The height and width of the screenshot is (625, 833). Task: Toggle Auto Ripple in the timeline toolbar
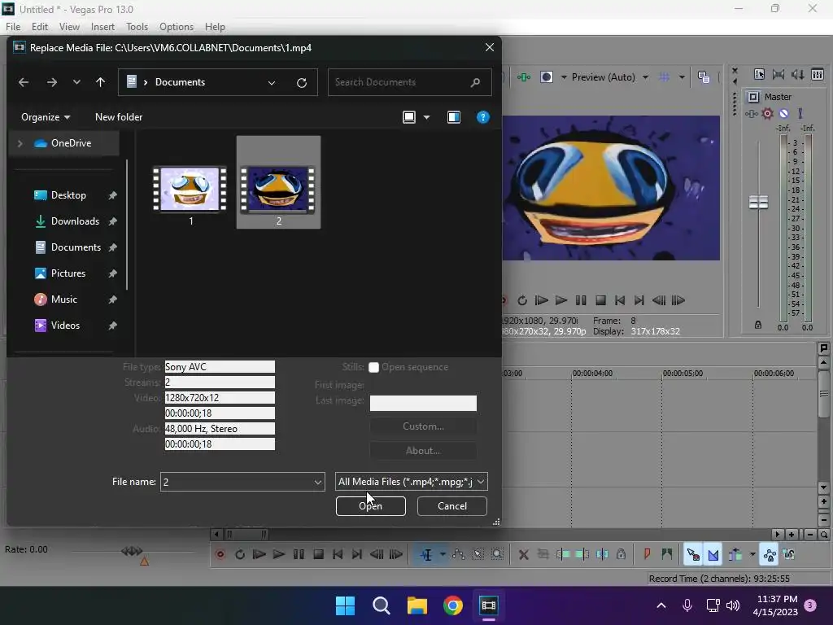coord(735,554)
